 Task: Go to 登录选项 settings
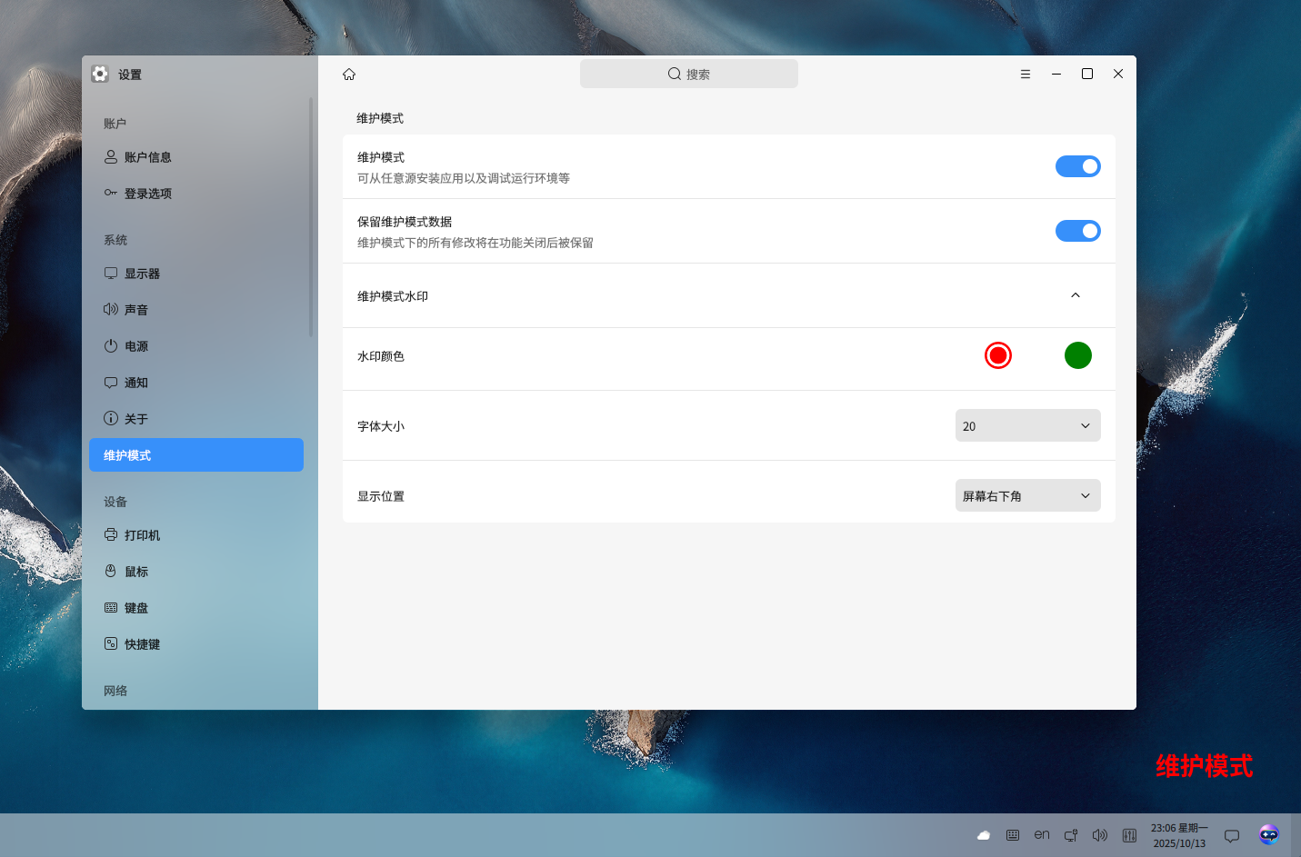click(196, 194)
